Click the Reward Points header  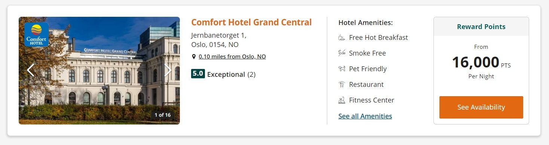pyautogui.click(x=481, y=26)
